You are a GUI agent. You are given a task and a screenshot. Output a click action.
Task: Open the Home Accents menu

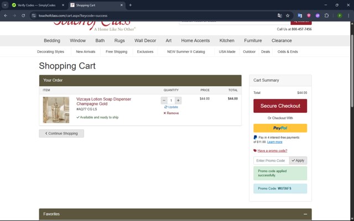195,40
